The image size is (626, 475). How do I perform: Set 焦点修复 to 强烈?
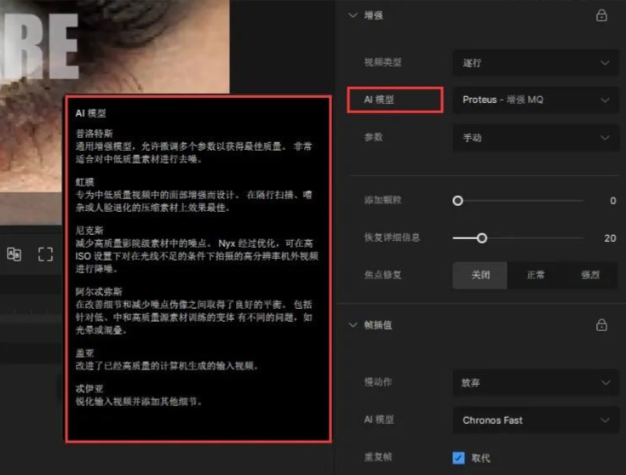tap(590, 275)
